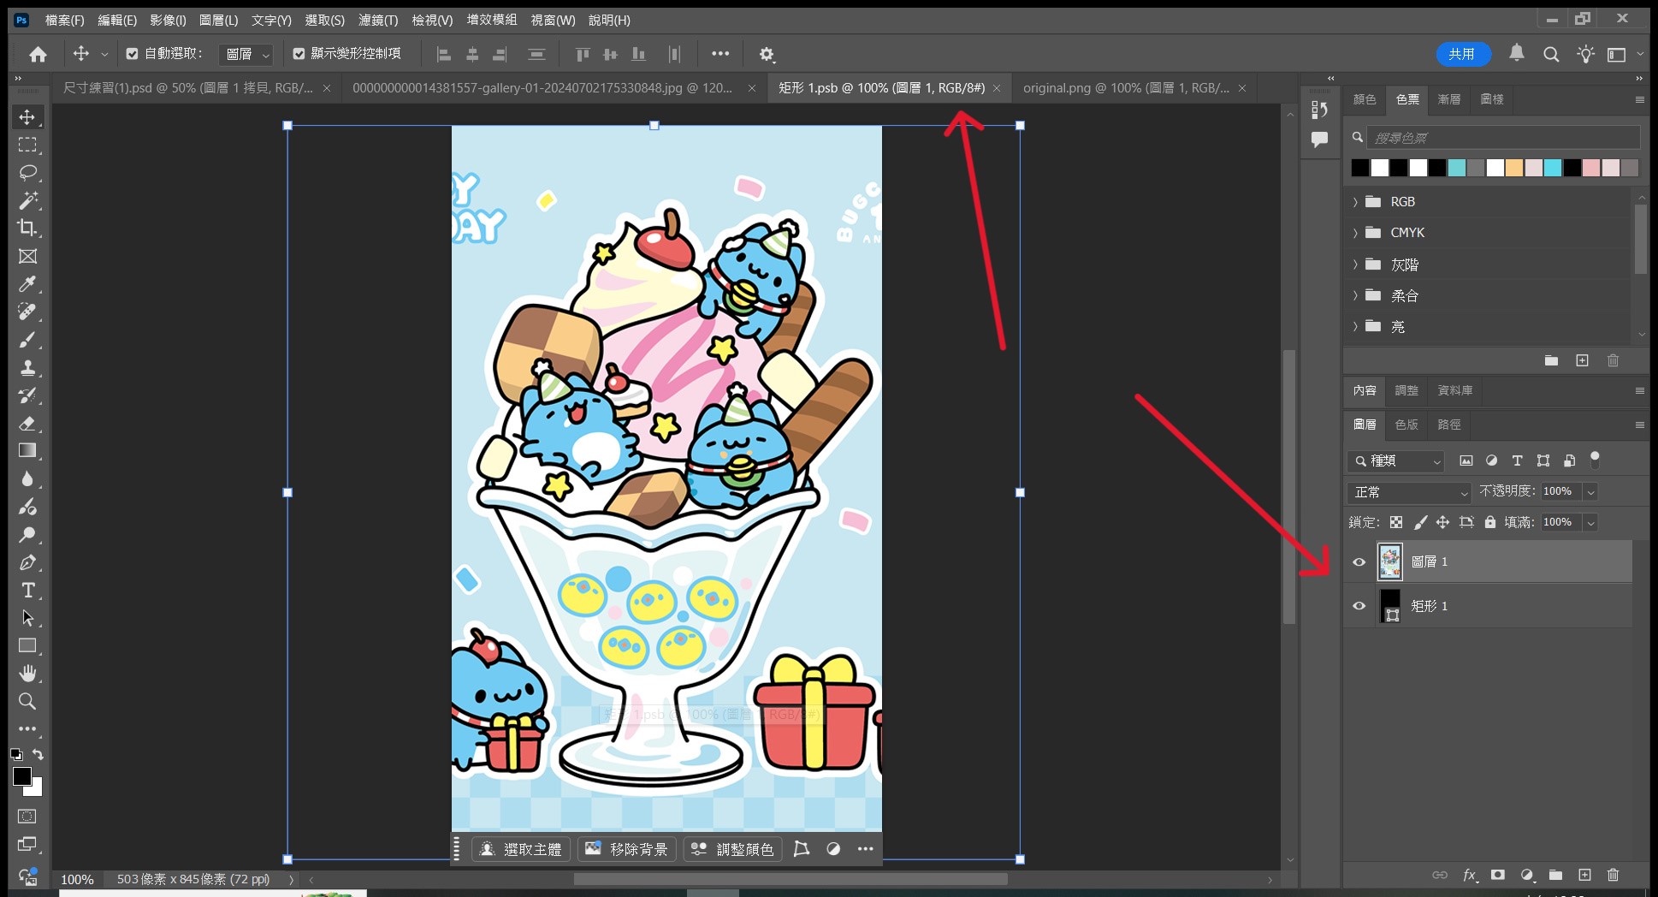Viewport: 1658px width, 897px height.
Task: Select the Zoom tool
Action: coord(27,701)
